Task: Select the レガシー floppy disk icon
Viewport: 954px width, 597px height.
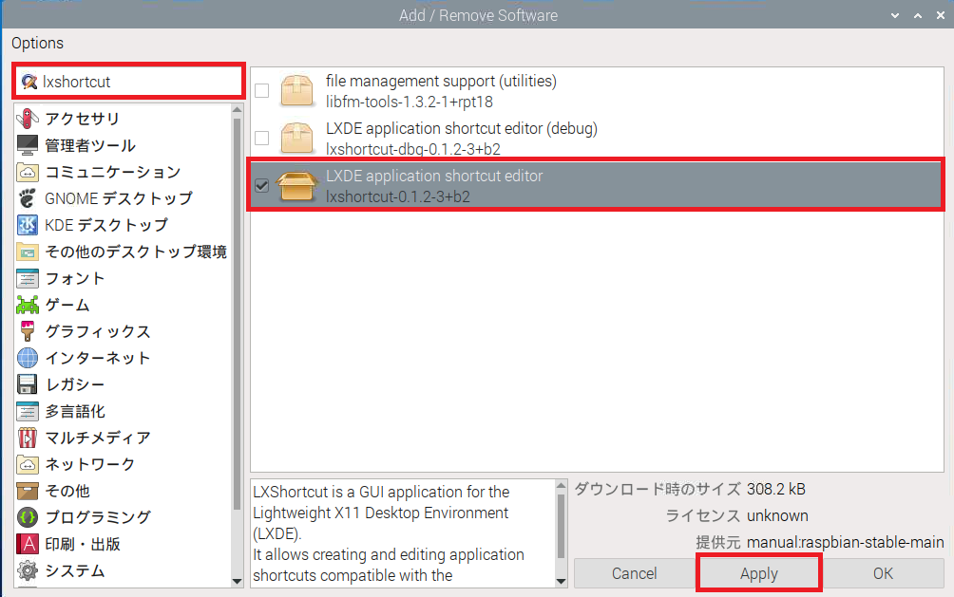Action: pyautogui.click(x=28, y=384)
